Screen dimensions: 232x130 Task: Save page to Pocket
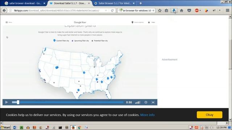(189, 10)
